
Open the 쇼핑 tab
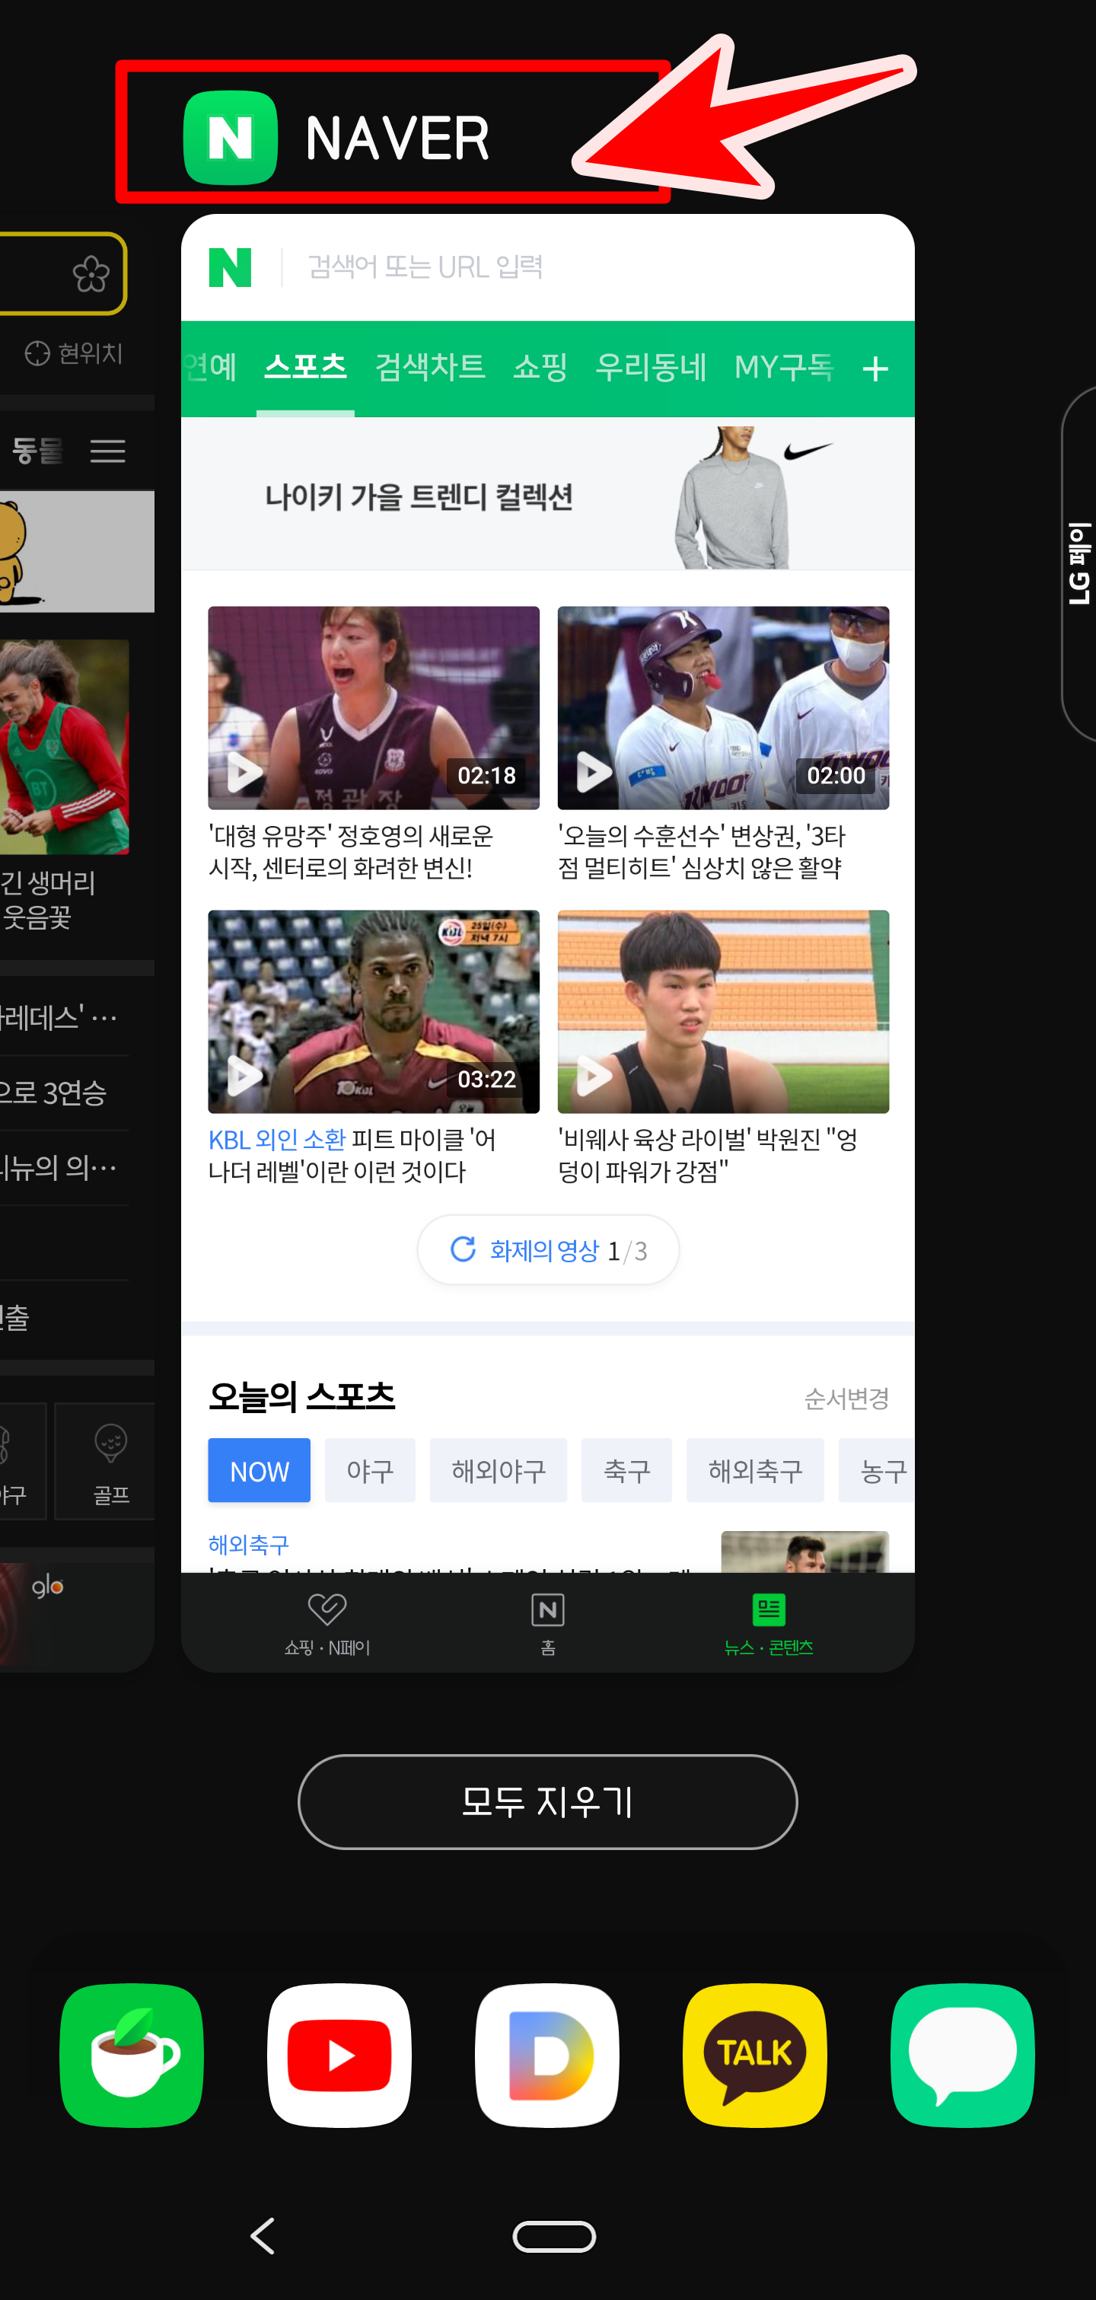540,367
